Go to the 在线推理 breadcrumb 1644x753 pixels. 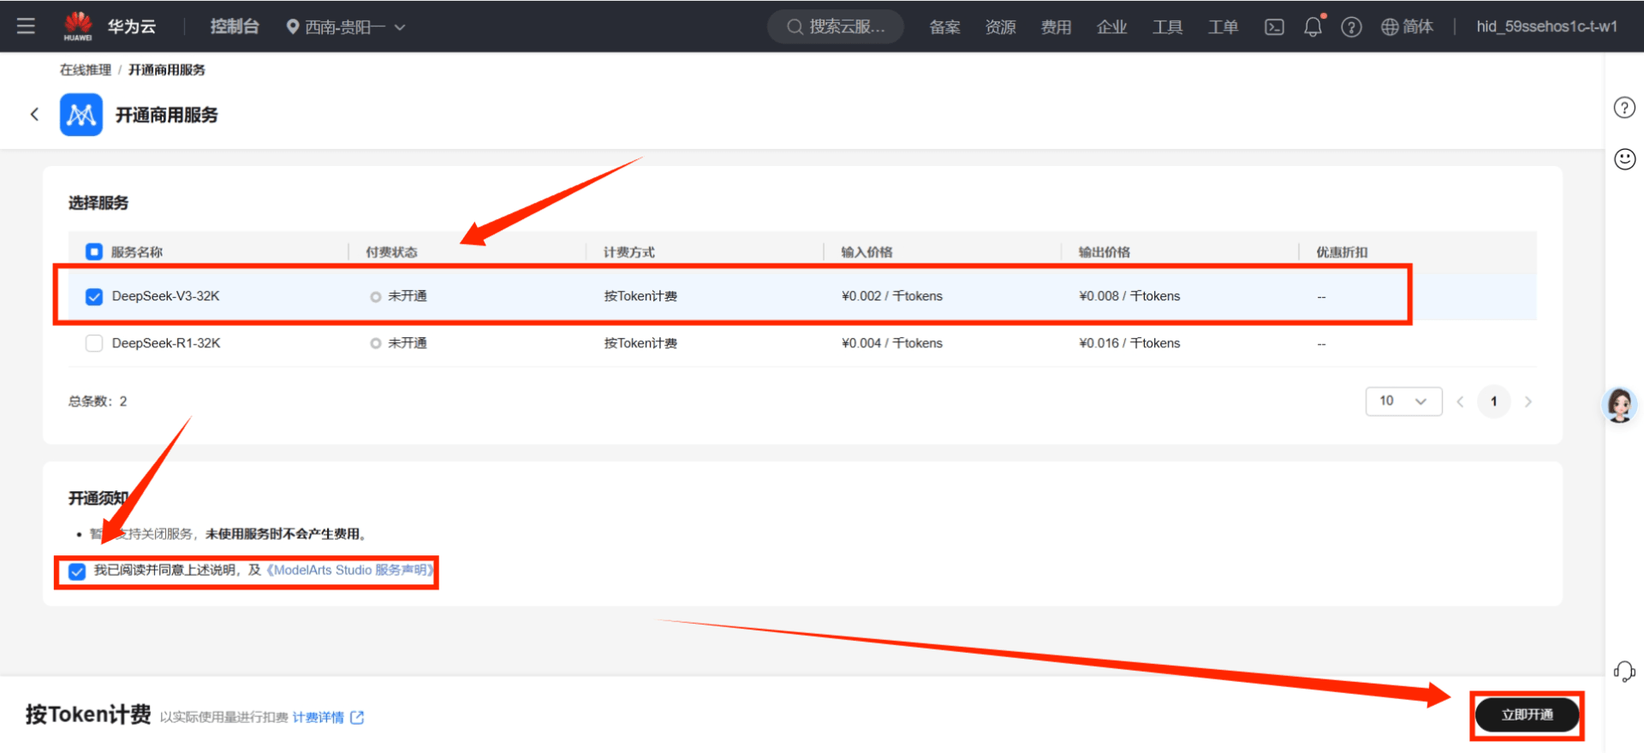coord(86,70)
